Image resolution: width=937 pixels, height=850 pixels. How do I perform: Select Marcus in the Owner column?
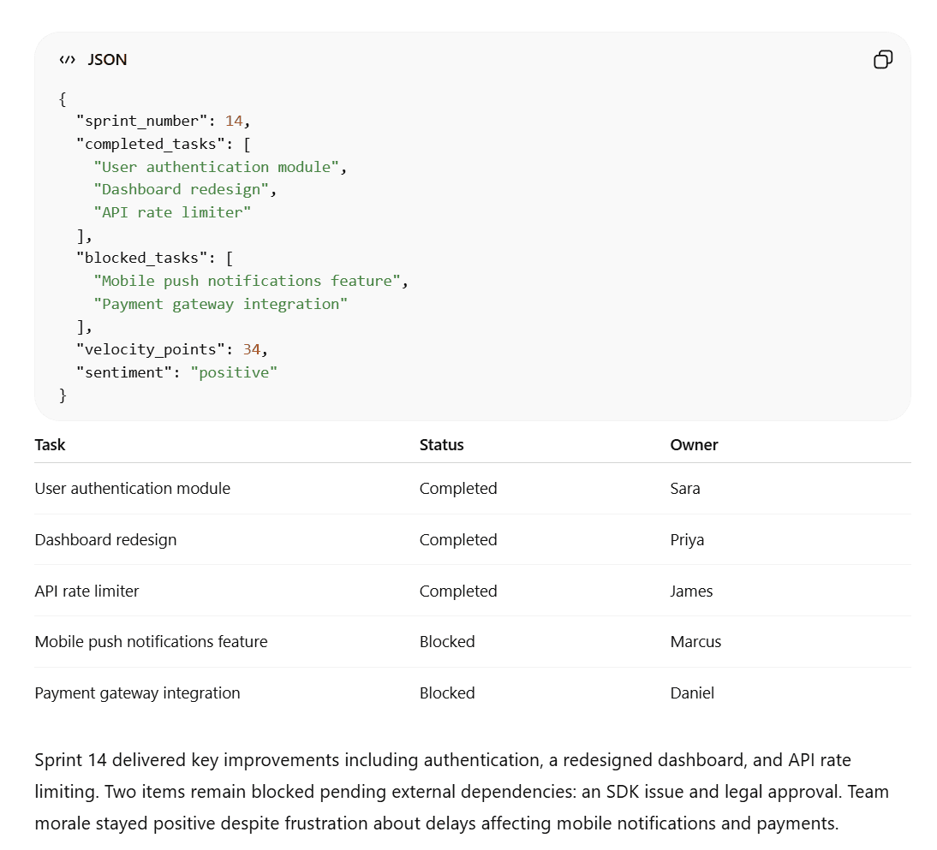695,641
